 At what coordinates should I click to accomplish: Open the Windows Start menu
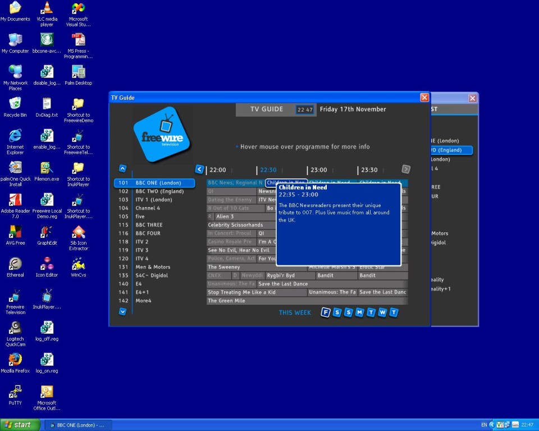pos(20,425)
